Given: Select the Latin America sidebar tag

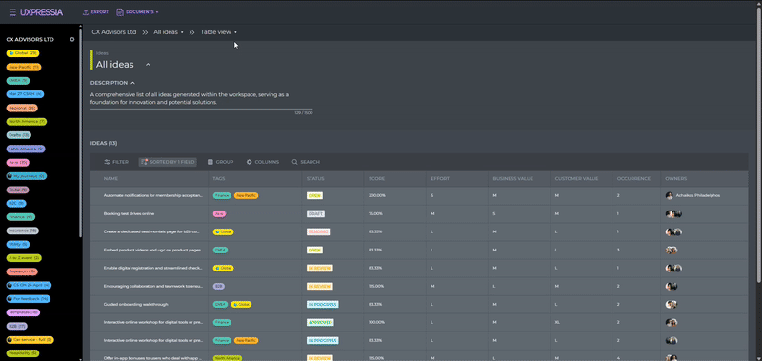Looking at the screenshot, I should (x=26, y=149).
